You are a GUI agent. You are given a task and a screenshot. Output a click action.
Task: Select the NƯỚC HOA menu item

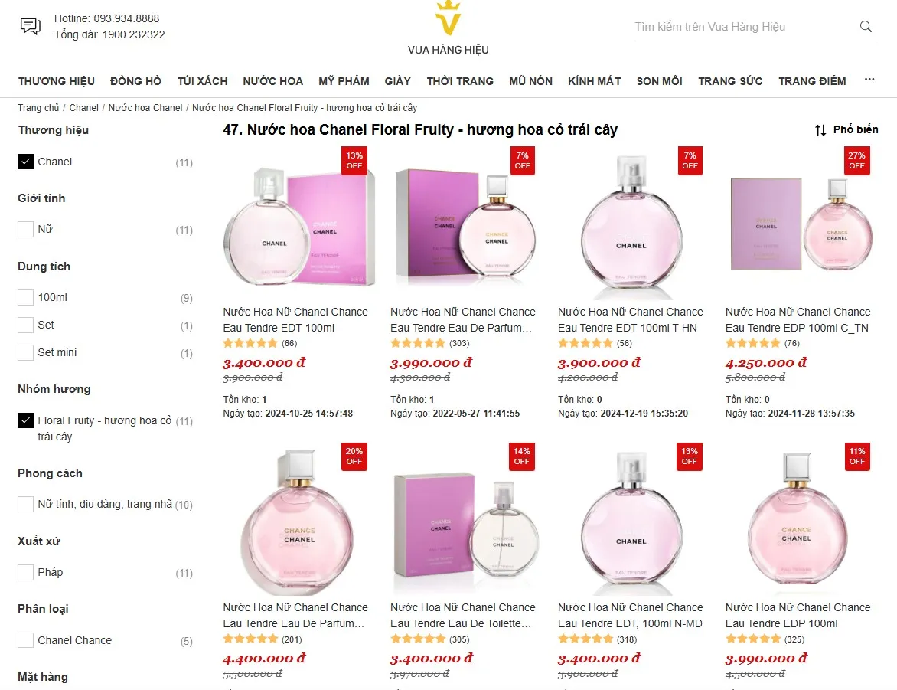[273, 80]
